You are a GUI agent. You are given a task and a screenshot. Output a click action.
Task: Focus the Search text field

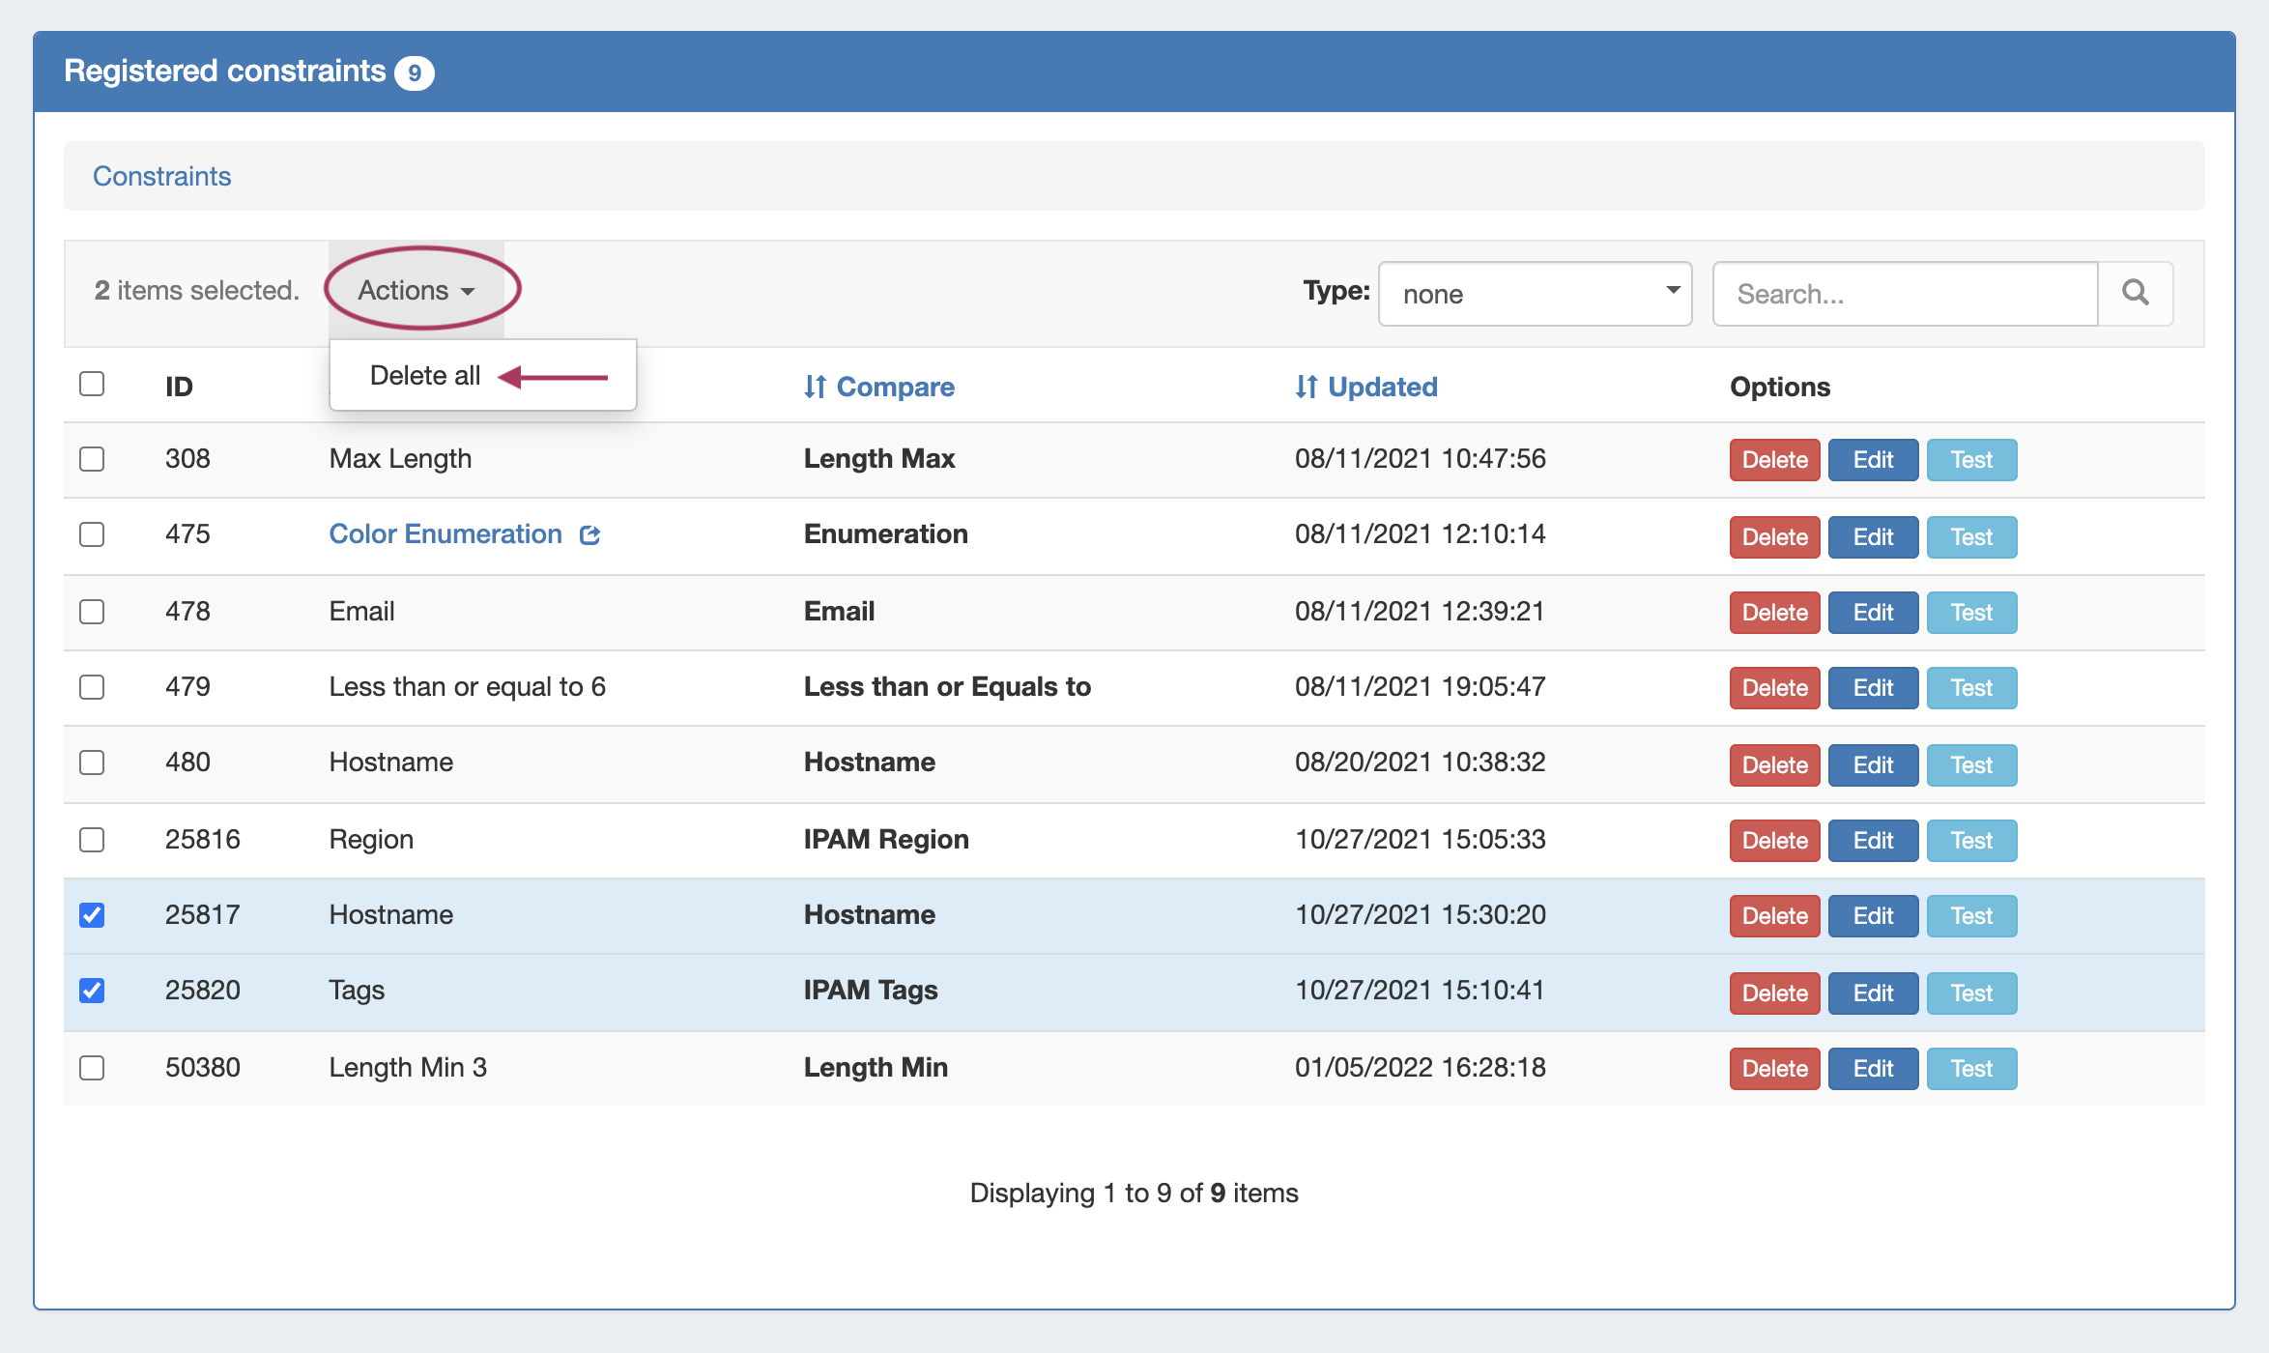tap(1904, 293)
